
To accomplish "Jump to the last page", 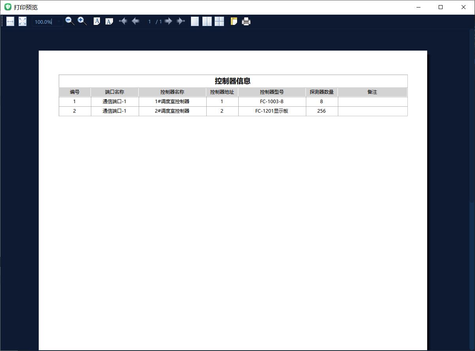I will (x=181, y=21).
